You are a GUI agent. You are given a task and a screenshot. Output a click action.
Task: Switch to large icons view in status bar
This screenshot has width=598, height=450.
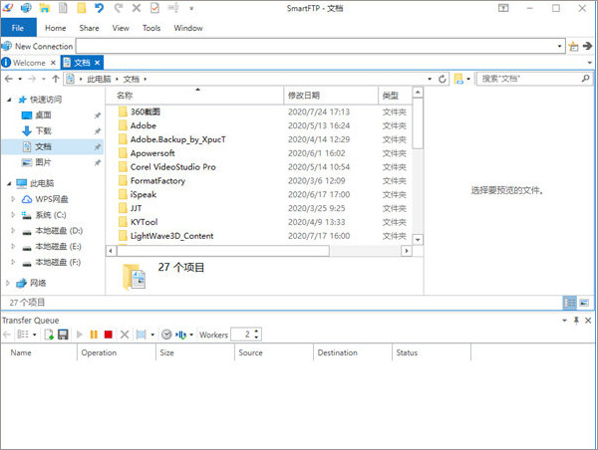coord(585,302)
